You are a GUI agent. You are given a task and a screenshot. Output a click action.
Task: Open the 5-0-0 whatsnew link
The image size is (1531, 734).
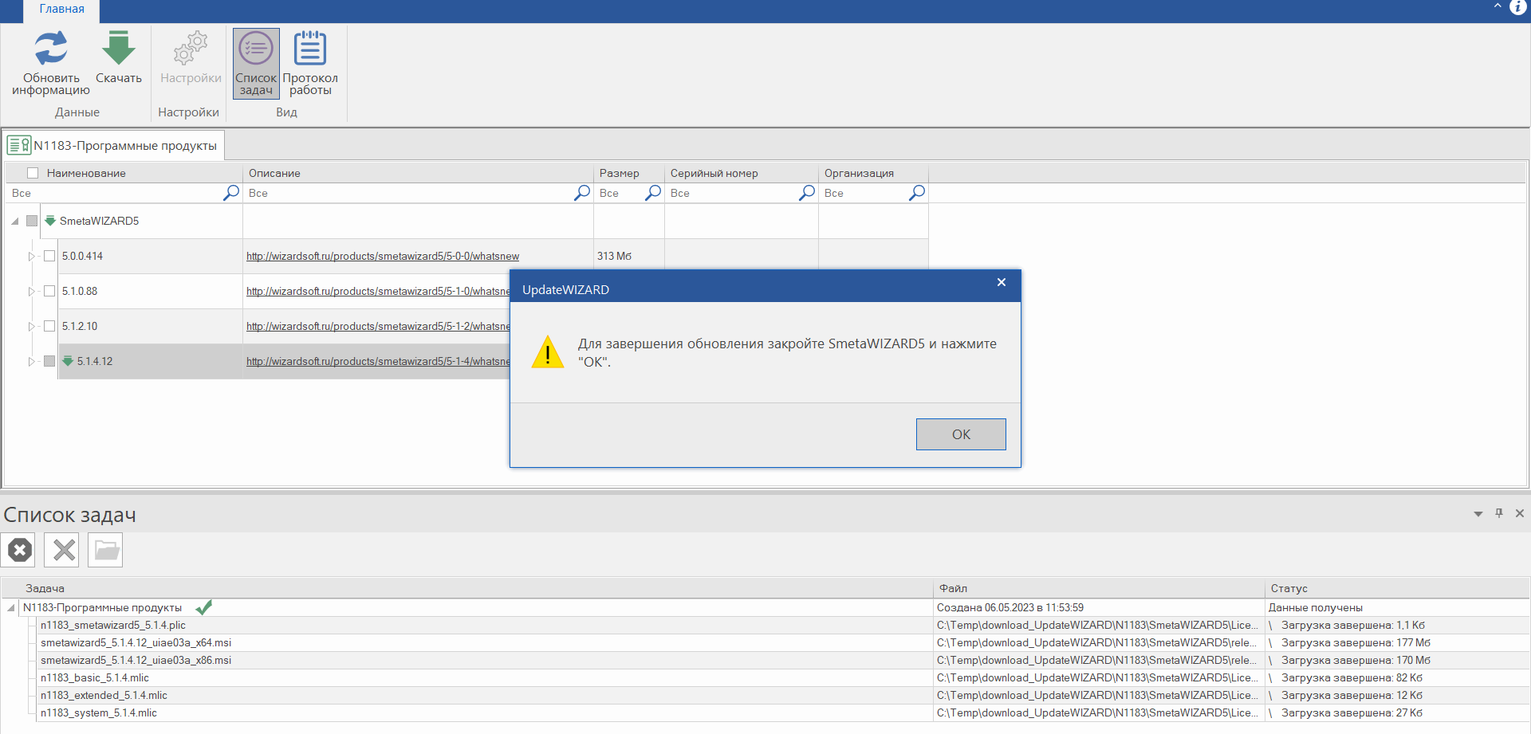coord(383,256)
